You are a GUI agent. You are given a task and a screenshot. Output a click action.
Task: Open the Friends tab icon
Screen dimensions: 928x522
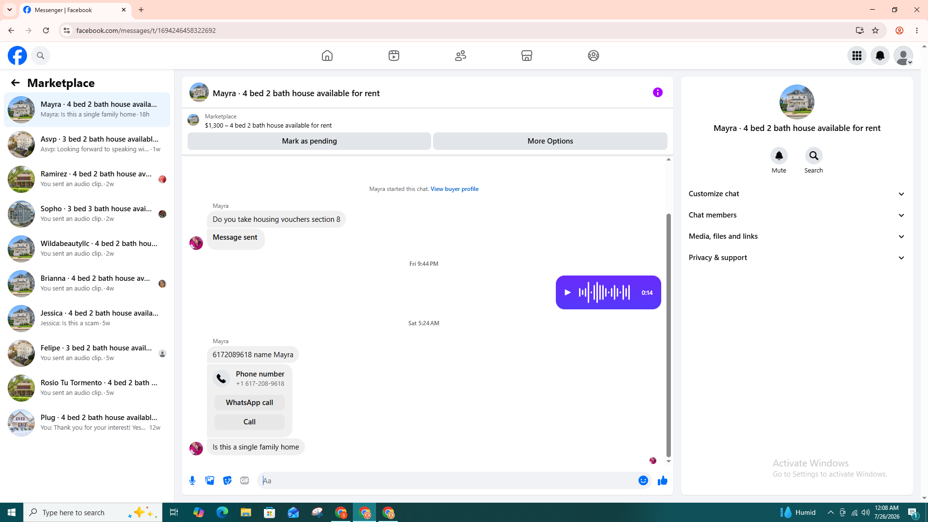(461, 56)
